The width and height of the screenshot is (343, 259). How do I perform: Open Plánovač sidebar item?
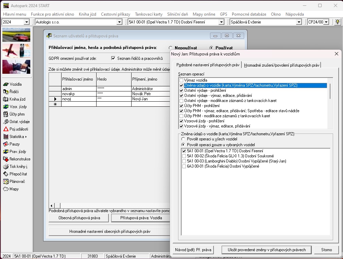(14, 182)
